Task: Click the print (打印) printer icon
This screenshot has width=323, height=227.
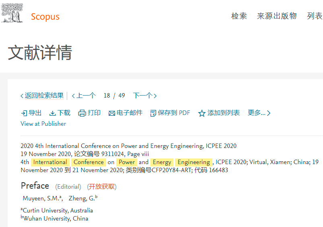Action: (82, 113)
